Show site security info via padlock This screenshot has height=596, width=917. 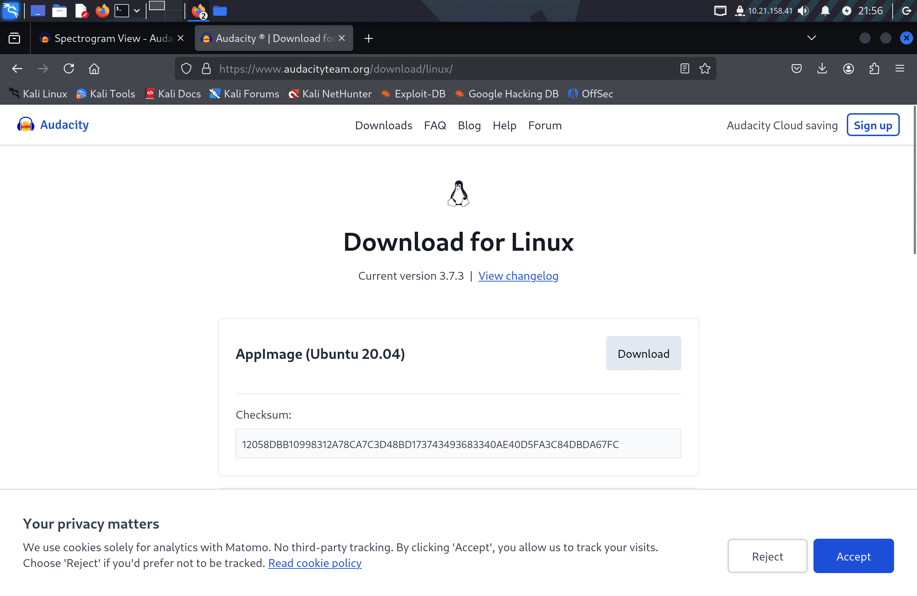(x=207, y=69)
